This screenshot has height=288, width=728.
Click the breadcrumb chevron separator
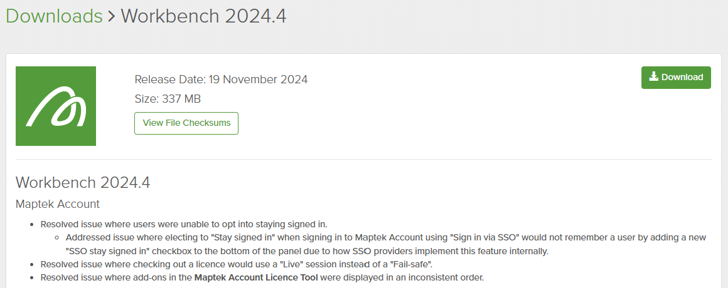(112, 16)
